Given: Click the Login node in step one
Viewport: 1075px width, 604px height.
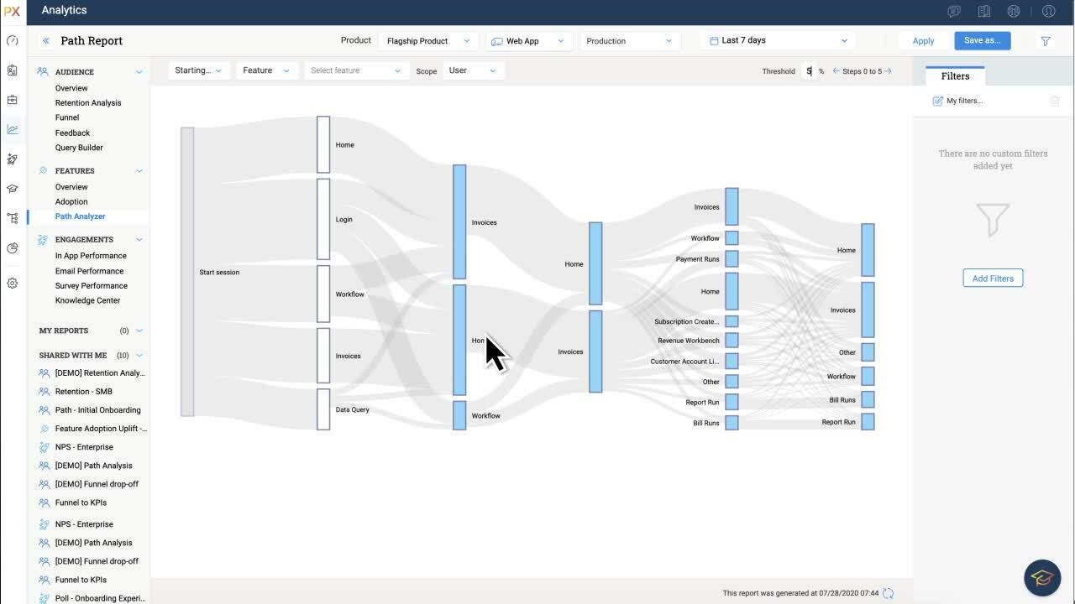Looking at the screenshot, I should [x=323, y=219].
